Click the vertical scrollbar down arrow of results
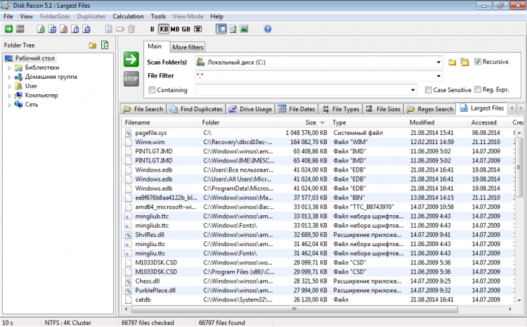This screenshot has width=527, height=327. [x=519, y=300]
